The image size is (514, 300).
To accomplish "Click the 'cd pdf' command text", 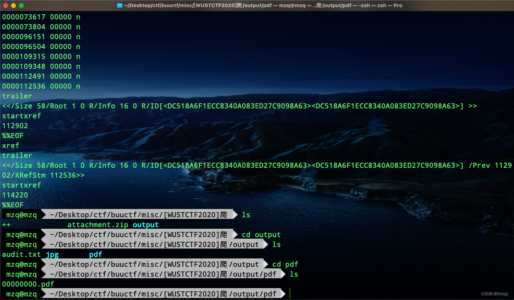I will tap(285, 264).
